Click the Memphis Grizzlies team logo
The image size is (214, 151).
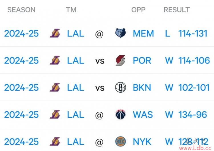click(120, 33)
